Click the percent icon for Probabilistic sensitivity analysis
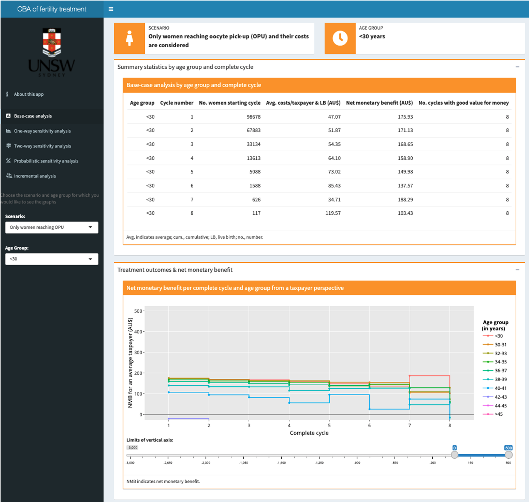The image size is (530, 503). 8,161
